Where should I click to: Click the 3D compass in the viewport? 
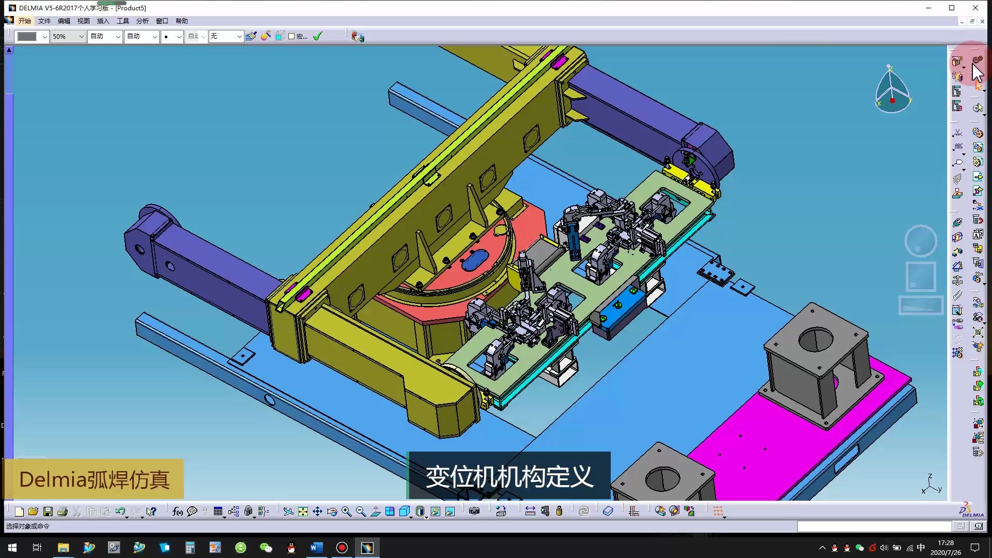coord(893,90)
